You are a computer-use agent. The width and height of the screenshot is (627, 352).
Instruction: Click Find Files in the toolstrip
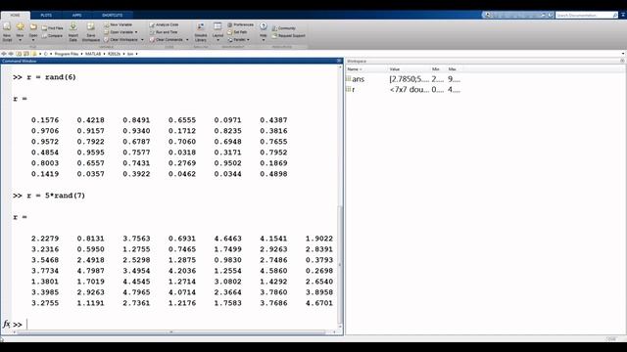pyautogui.click(x=52, y=28)
